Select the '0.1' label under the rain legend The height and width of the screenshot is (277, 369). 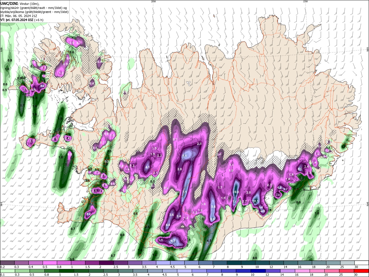[x=2, y=275]
